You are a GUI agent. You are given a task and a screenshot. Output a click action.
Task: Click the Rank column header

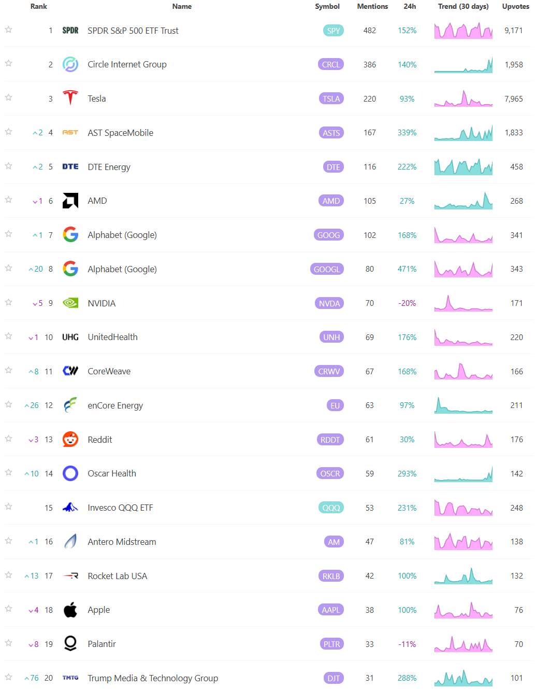[39, 6]
